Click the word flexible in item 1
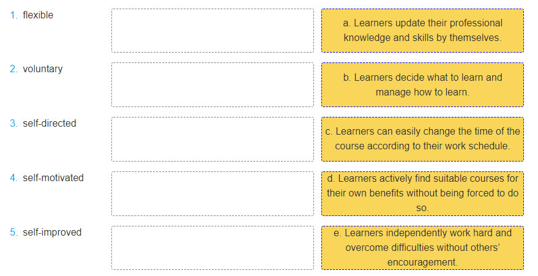This screenshot has height=276, width=538. (38, 15)
